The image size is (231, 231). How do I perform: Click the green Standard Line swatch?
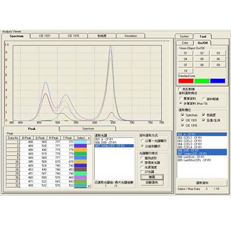pos(202,81)
